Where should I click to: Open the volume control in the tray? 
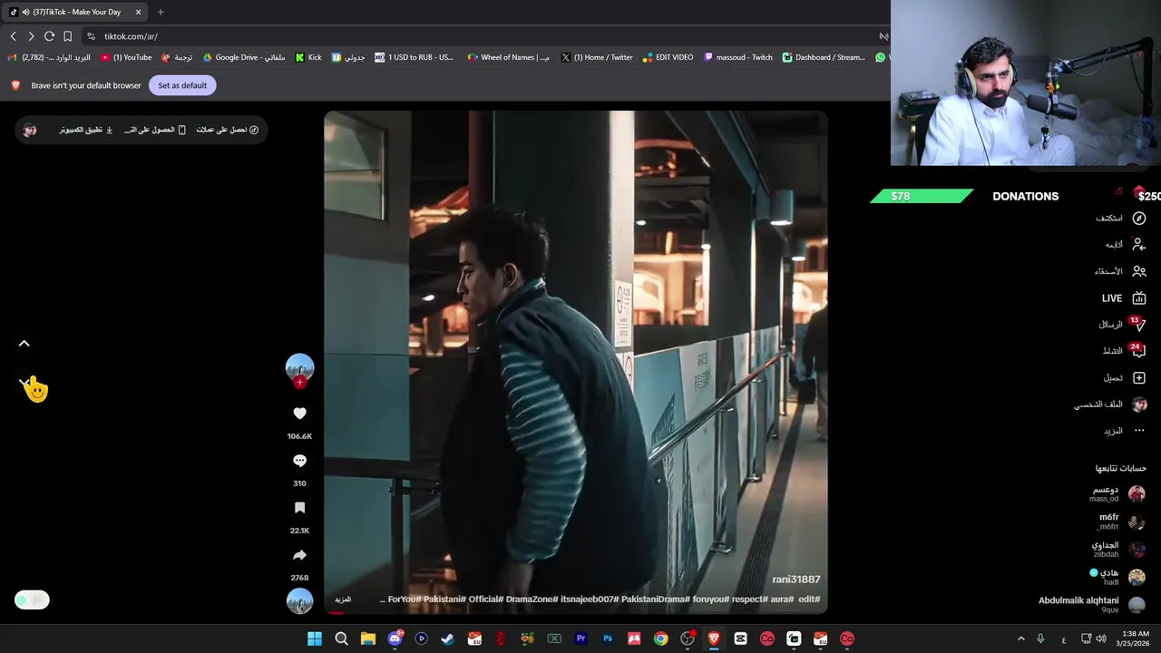tap(1101, 638)
